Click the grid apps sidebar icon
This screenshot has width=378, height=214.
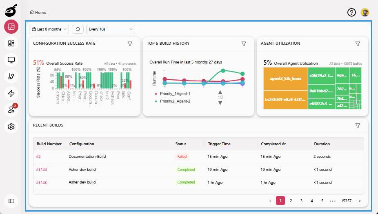[x=11, y=43]
